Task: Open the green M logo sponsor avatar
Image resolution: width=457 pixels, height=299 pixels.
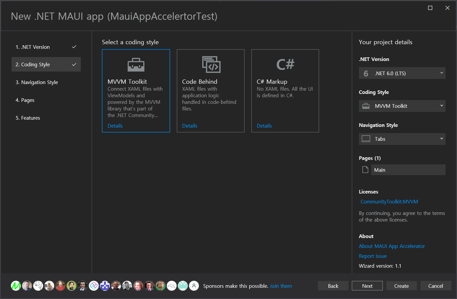Action: (x=16, y=286)
